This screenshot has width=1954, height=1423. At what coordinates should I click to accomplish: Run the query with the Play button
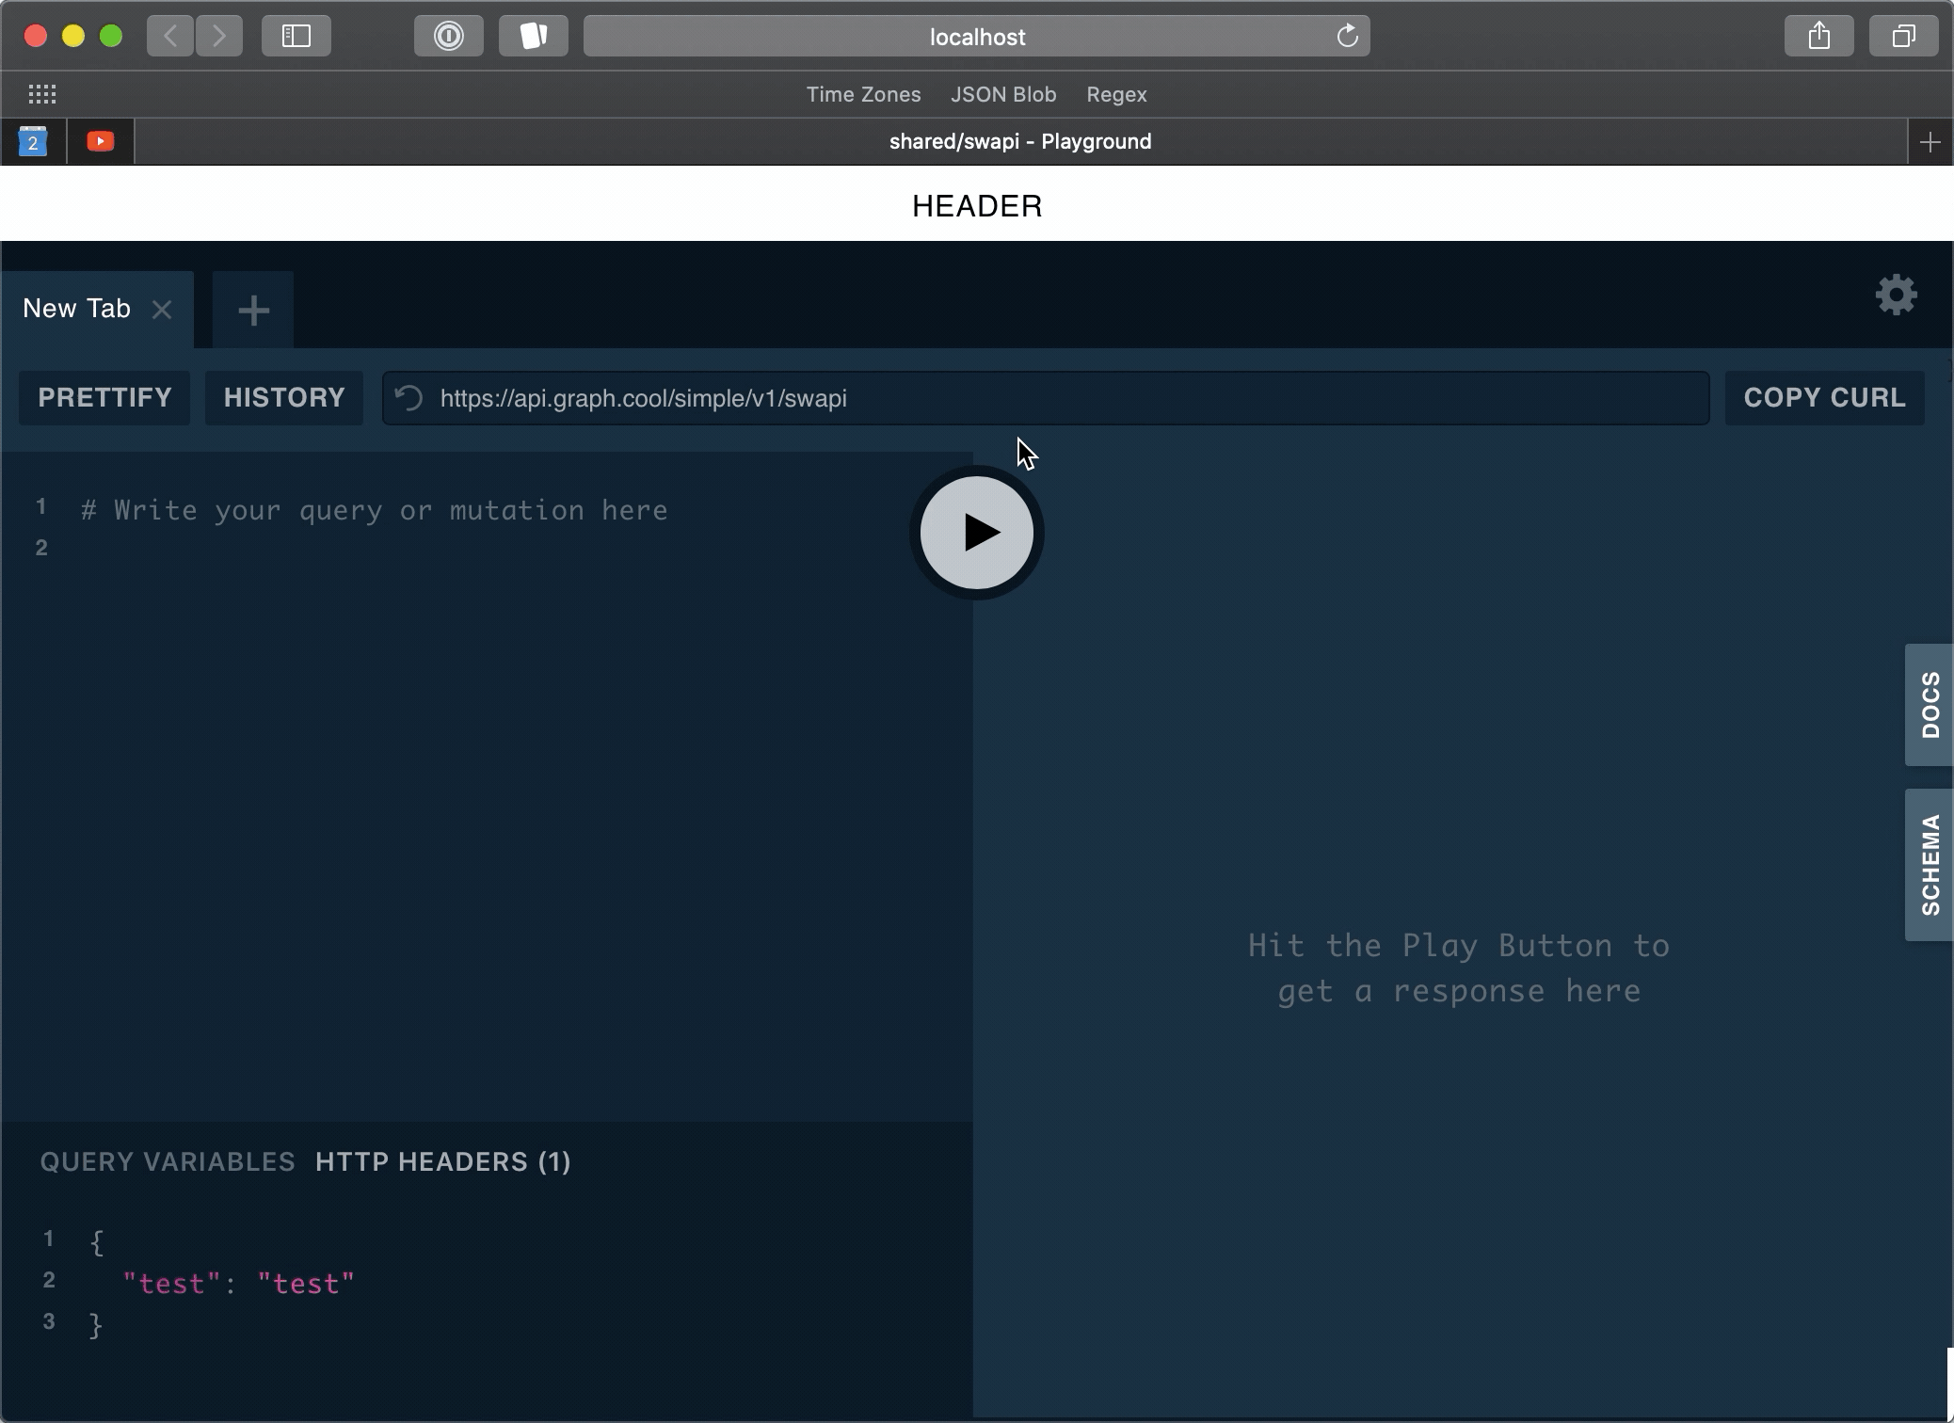point(976,533)
